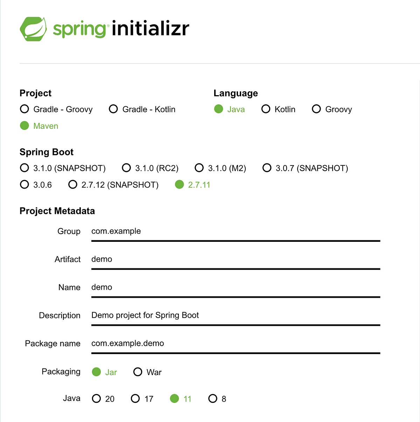Select Java version 8
The width and height of the screenshot is (420, 422).
click(213, 398)
